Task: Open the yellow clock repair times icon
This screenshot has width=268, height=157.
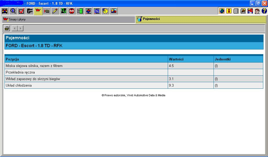Action: coord(105,11)
